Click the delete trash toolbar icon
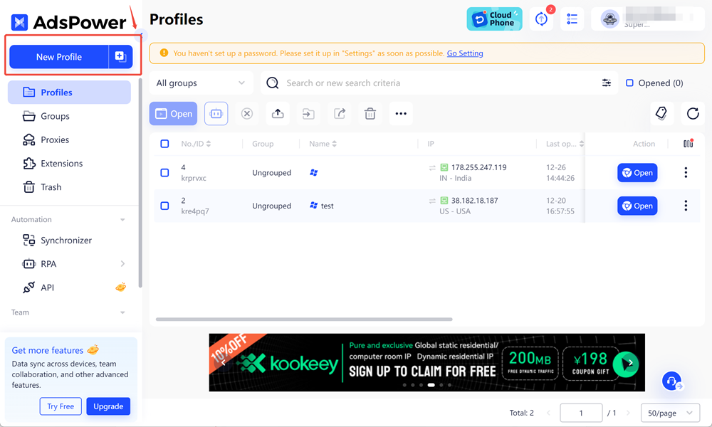Image resolution: width=712 pixels, height=427 pixels. point(370,113)
